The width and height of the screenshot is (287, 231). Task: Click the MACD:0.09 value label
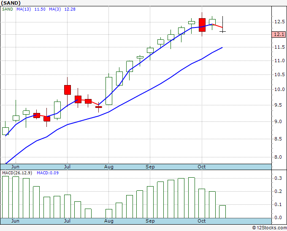tap(48, 173)
